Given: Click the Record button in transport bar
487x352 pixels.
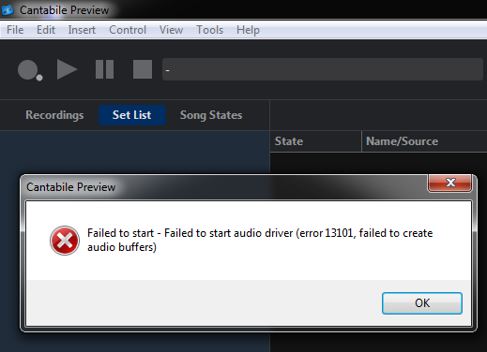Looking at the screenshot, I should [30, 70].
